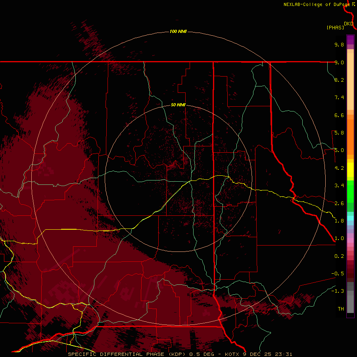This screenshot has width=357, height=357.
Task: Select the 5.8 scale value
Action: 339,133
